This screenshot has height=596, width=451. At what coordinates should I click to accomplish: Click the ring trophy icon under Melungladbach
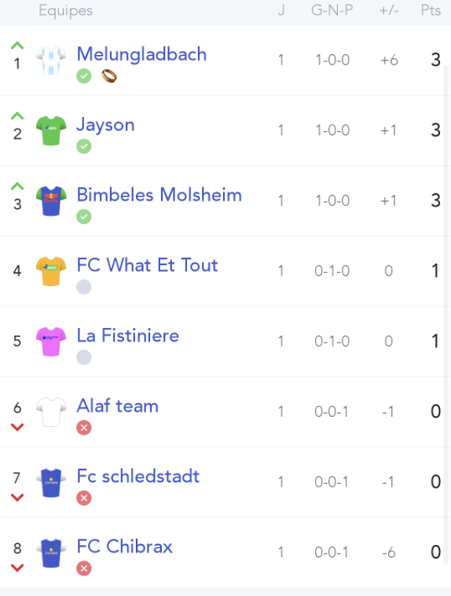pos(109,76)
